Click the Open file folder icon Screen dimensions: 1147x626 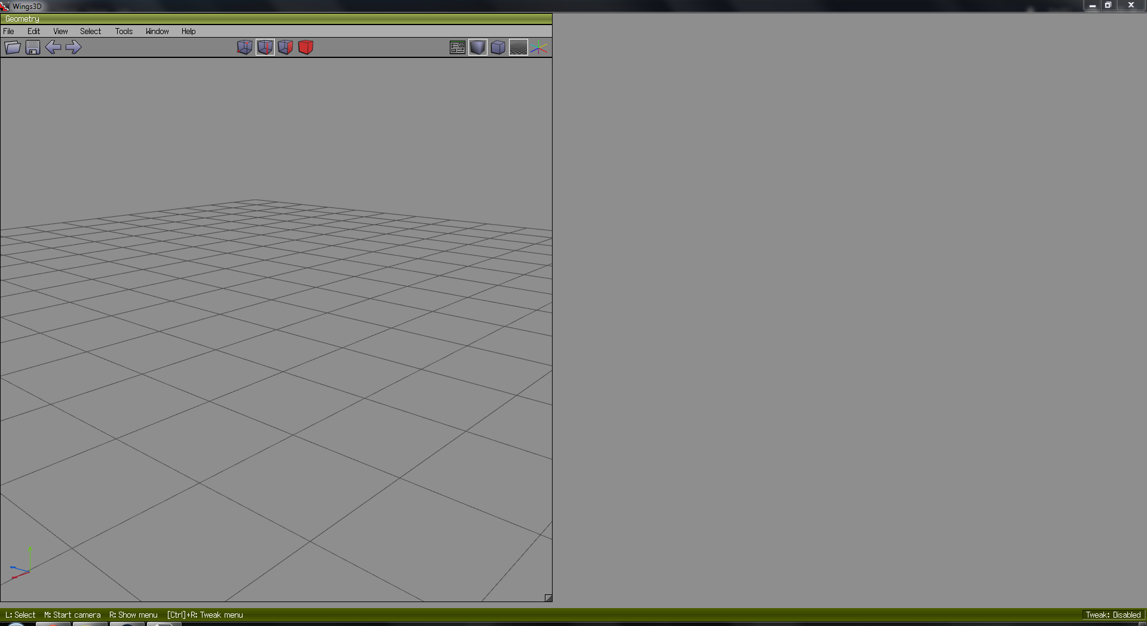point(13,47)
